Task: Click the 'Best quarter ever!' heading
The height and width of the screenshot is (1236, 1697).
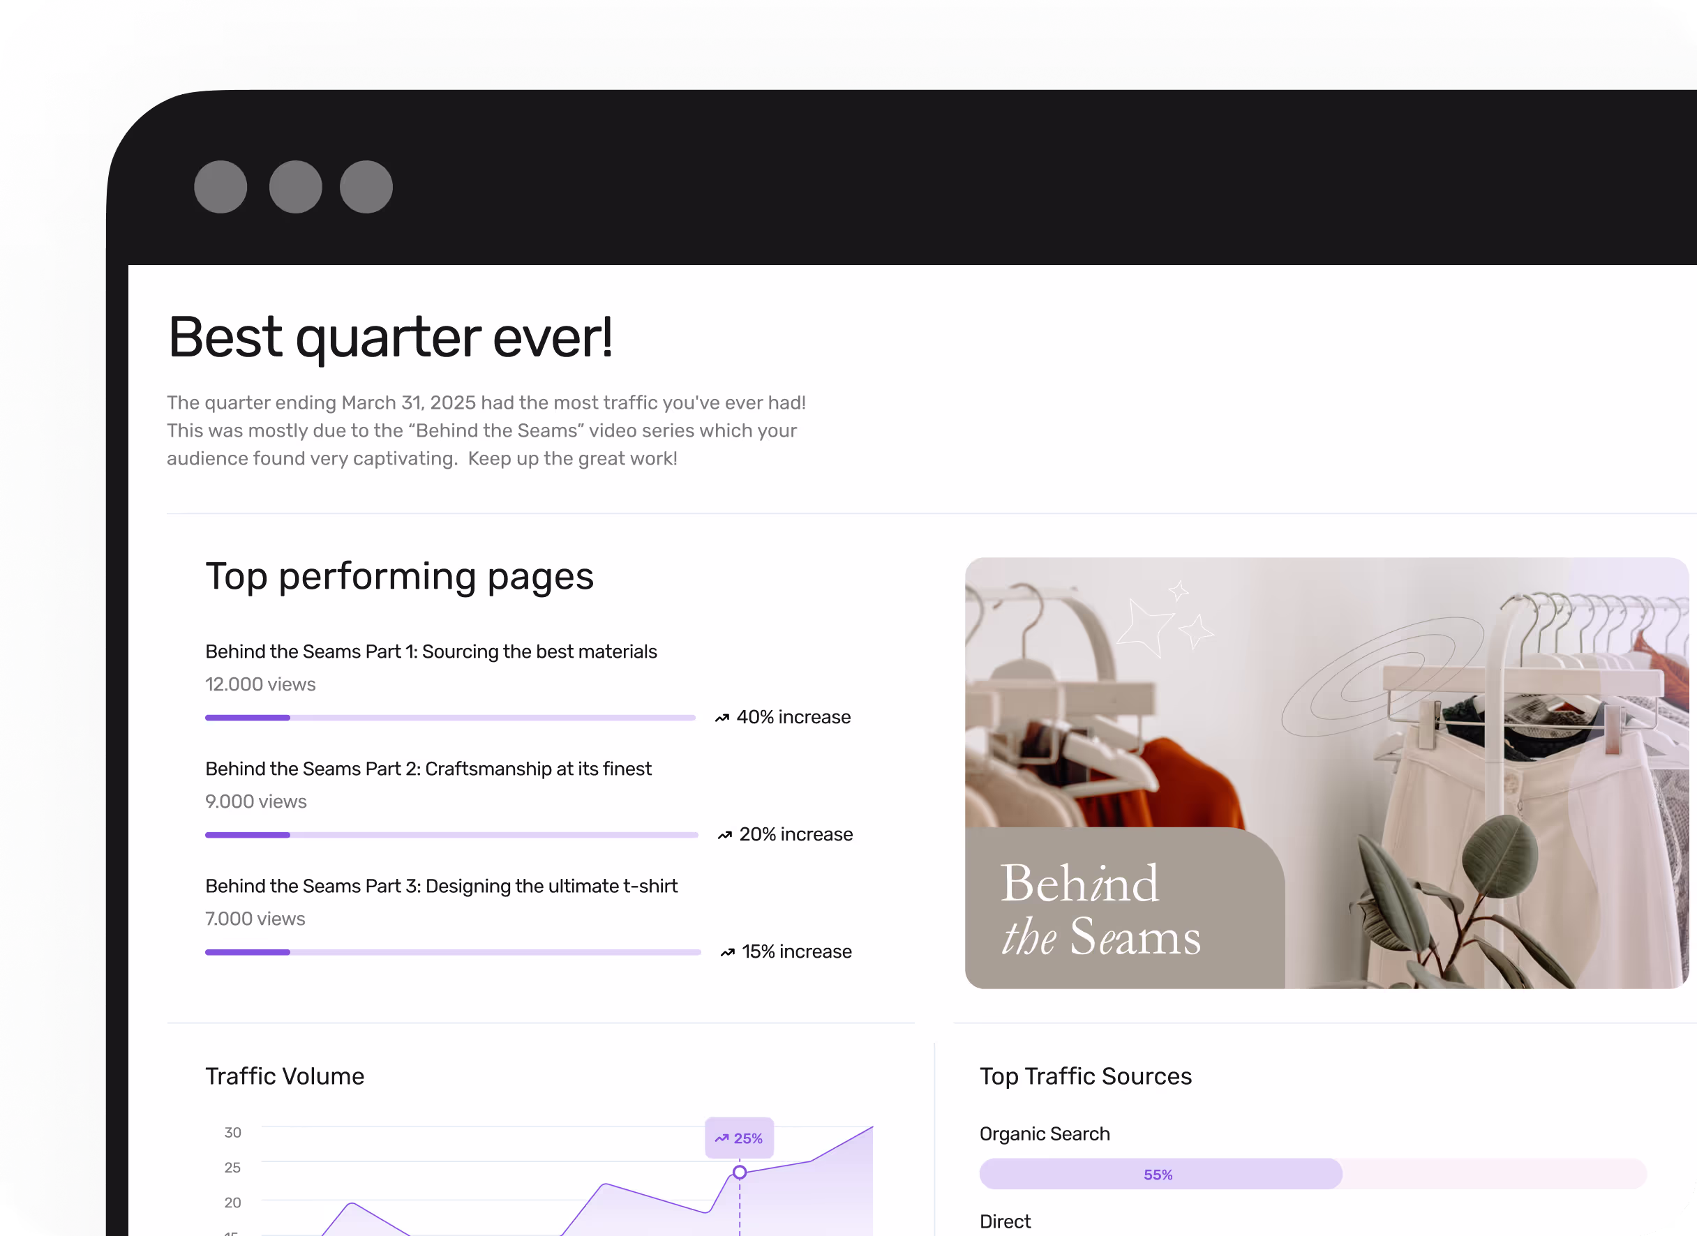Action: [x=390, y=338]
